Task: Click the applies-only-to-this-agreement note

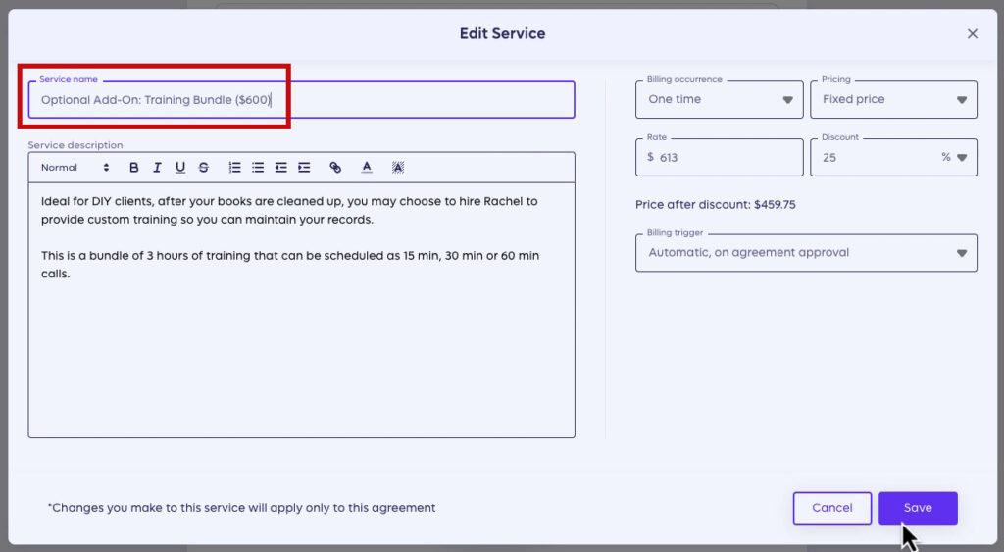Action: pos(241,508)
